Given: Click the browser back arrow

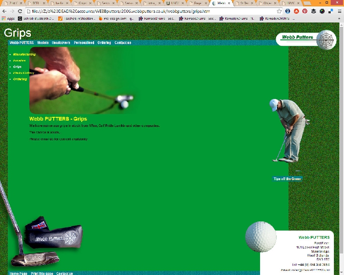Looking at the screenshot, I should coord(5,11).
